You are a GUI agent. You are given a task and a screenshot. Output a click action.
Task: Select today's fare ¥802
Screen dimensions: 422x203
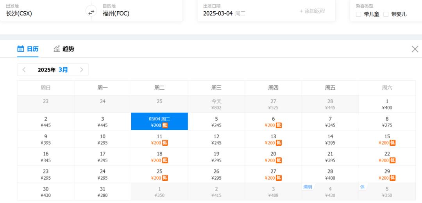(216, 104)
